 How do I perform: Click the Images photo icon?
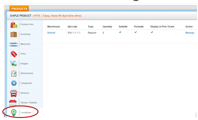(13, 63)
